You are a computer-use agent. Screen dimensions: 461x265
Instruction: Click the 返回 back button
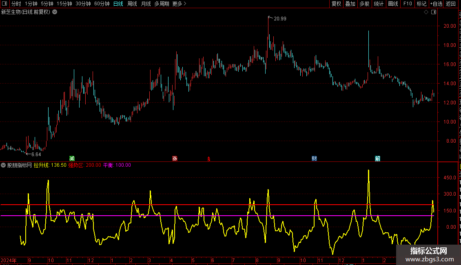[x=450, y=4]
